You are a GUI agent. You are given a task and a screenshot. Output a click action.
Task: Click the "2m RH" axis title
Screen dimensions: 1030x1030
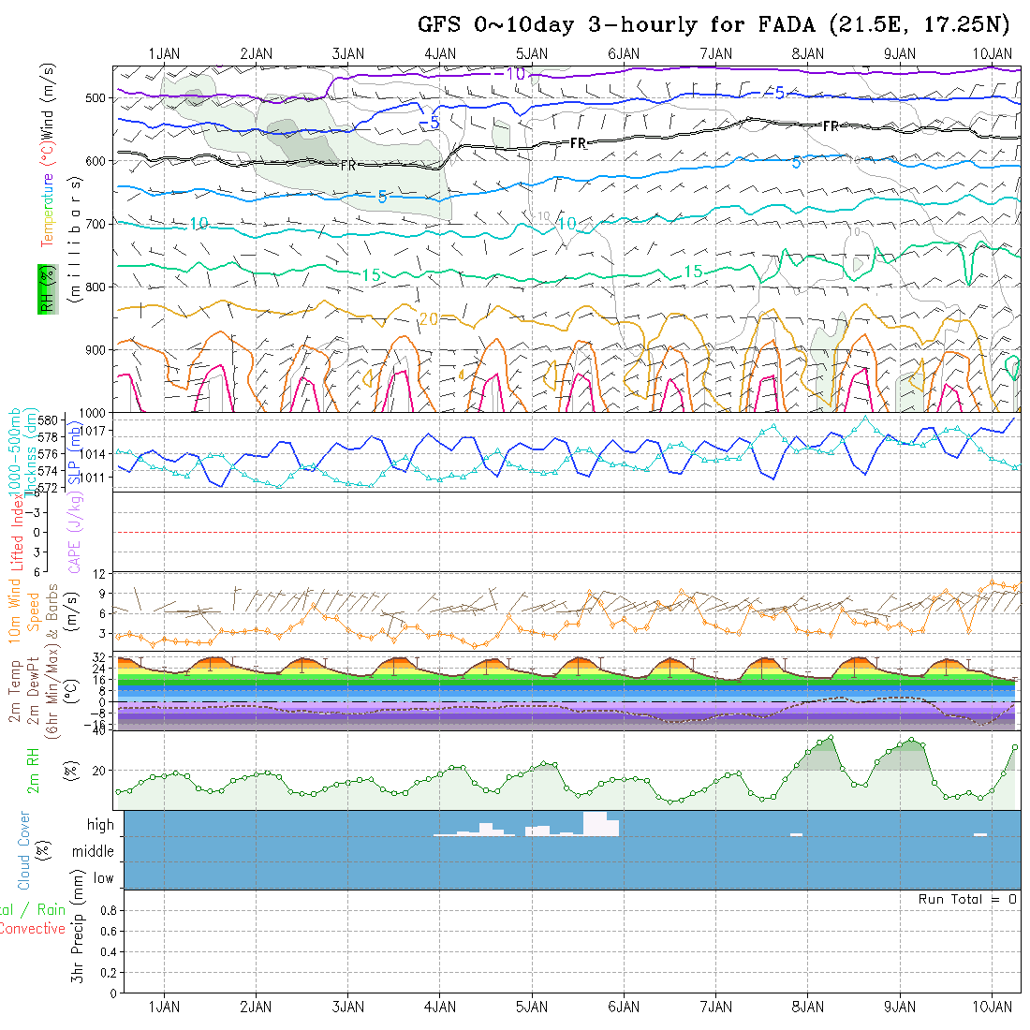pos(33,770)
